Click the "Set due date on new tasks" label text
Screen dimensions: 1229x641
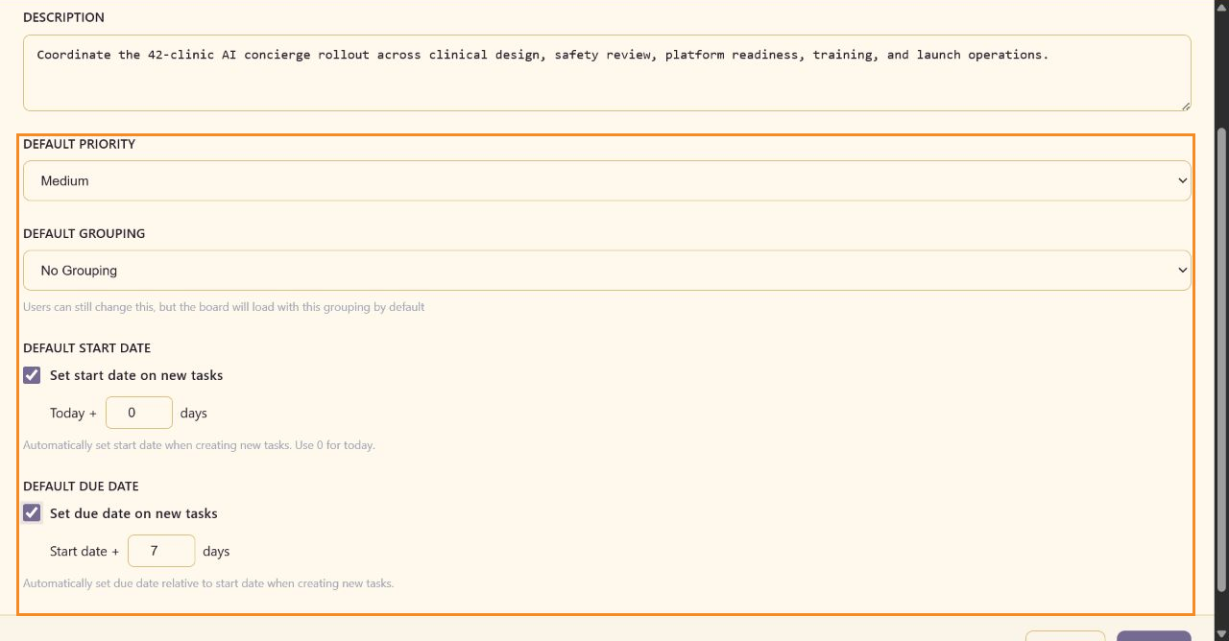133,513
